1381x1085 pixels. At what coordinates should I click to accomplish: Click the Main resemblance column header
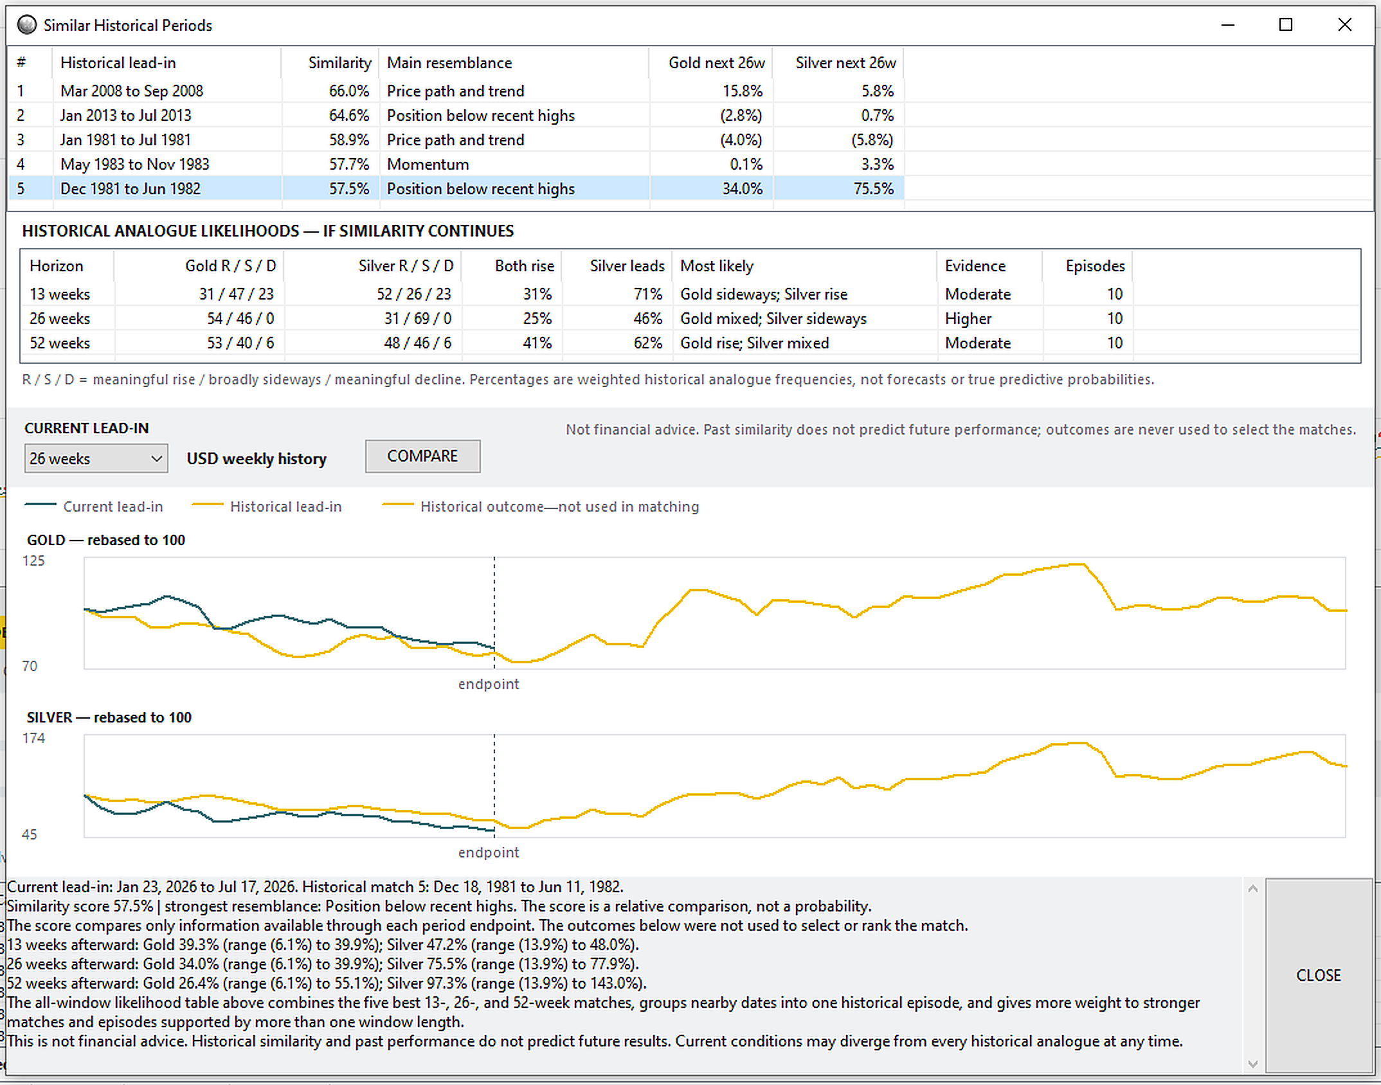tap(514, 63)
